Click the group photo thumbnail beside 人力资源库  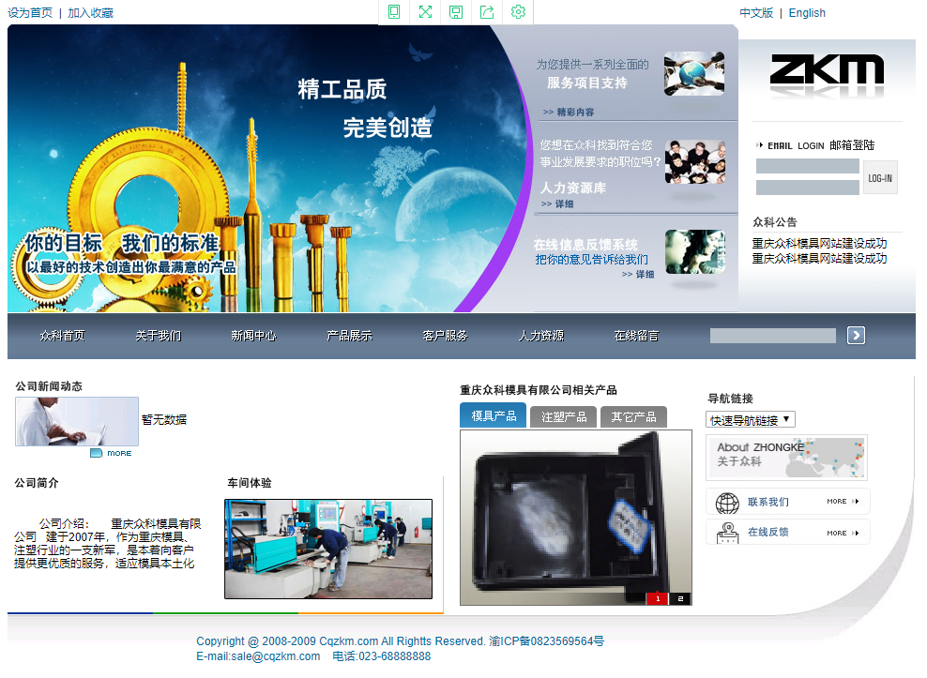tap(695, 161)
